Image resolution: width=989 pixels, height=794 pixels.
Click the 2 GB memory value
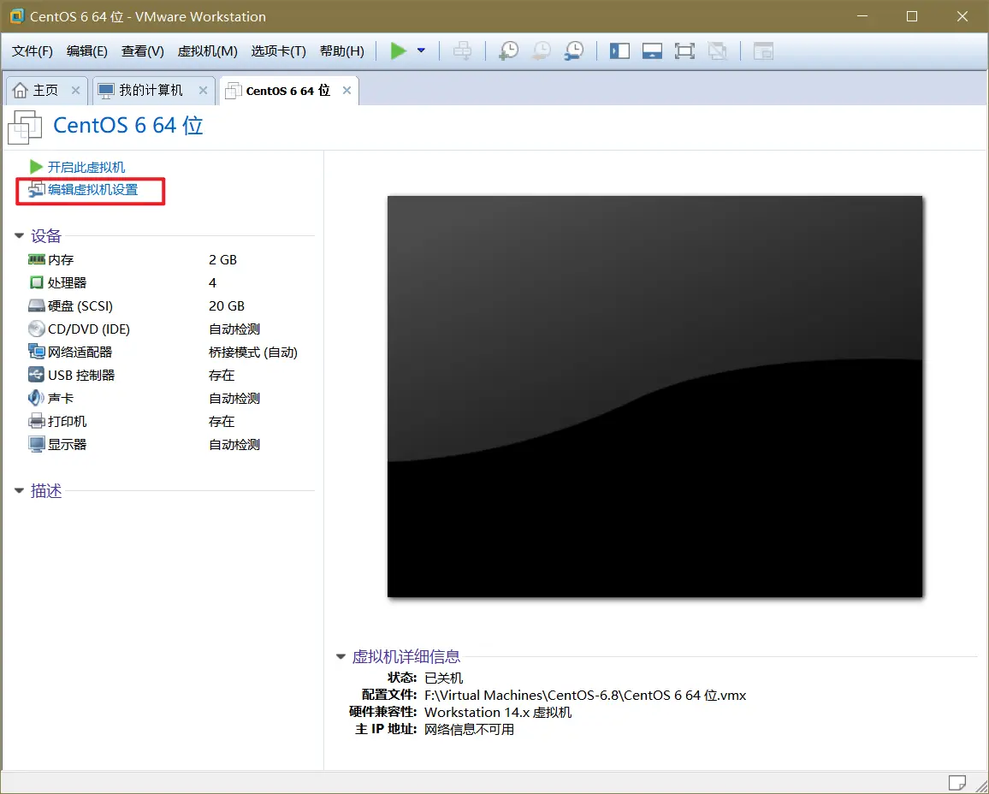pos(222,260)
